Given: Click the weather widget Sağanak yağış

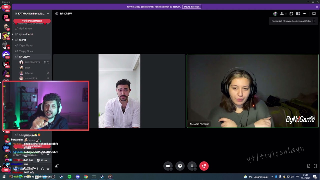Looking at the screenshot, I should coord(256,177).
